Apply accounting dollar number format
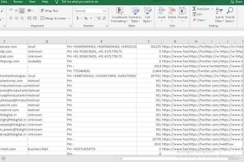This screenshot has height=162, width=244. click(78, 18)
